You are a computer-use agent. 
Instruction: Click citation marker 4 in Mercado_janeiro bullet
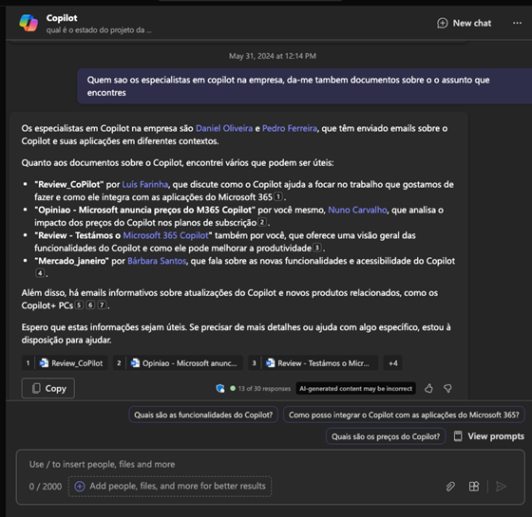click(40, 273)
